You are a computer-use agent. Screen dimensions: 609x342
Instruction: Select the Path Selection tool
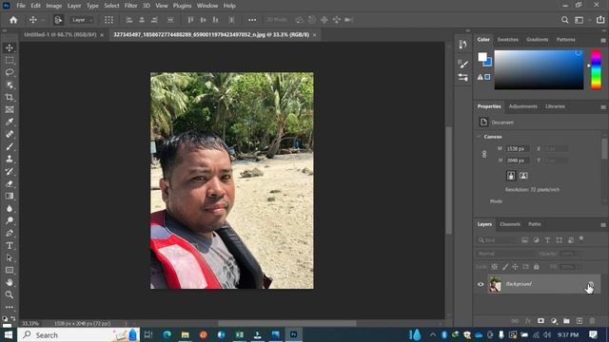coord(10,257)
